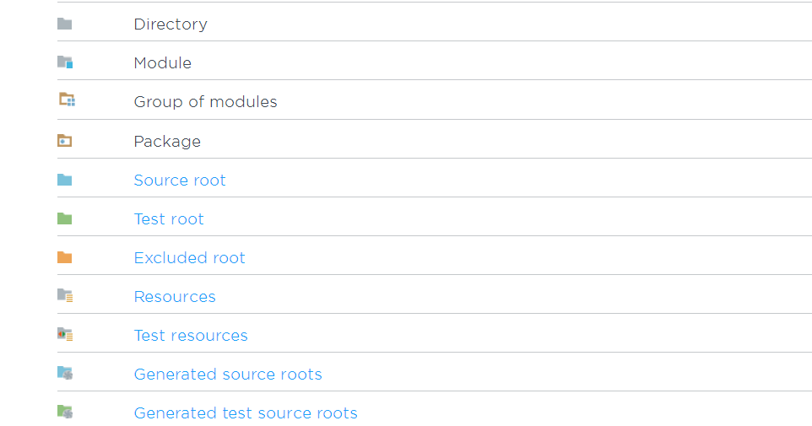Open the Resources link
812x426 pixels.
coord(175,297)
